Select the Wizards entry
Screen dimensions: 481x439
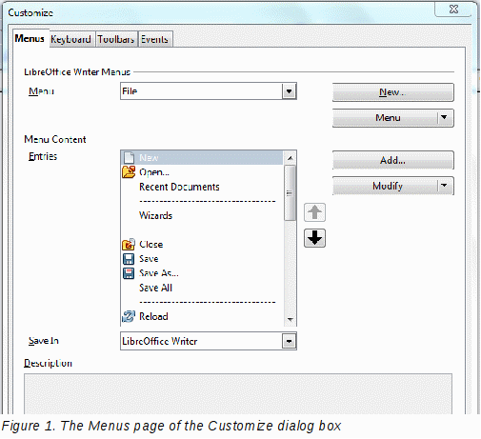pyautogui.click(x=202, y=215)
